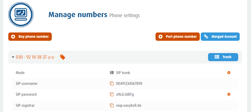Click the blue Trunk button
The height and width of the screenshot is (112, 251).
click(223, 57)
